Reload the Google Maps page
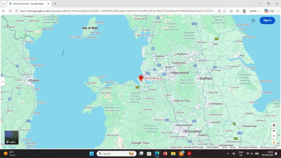281x158 pixels. tap(10, 11)
